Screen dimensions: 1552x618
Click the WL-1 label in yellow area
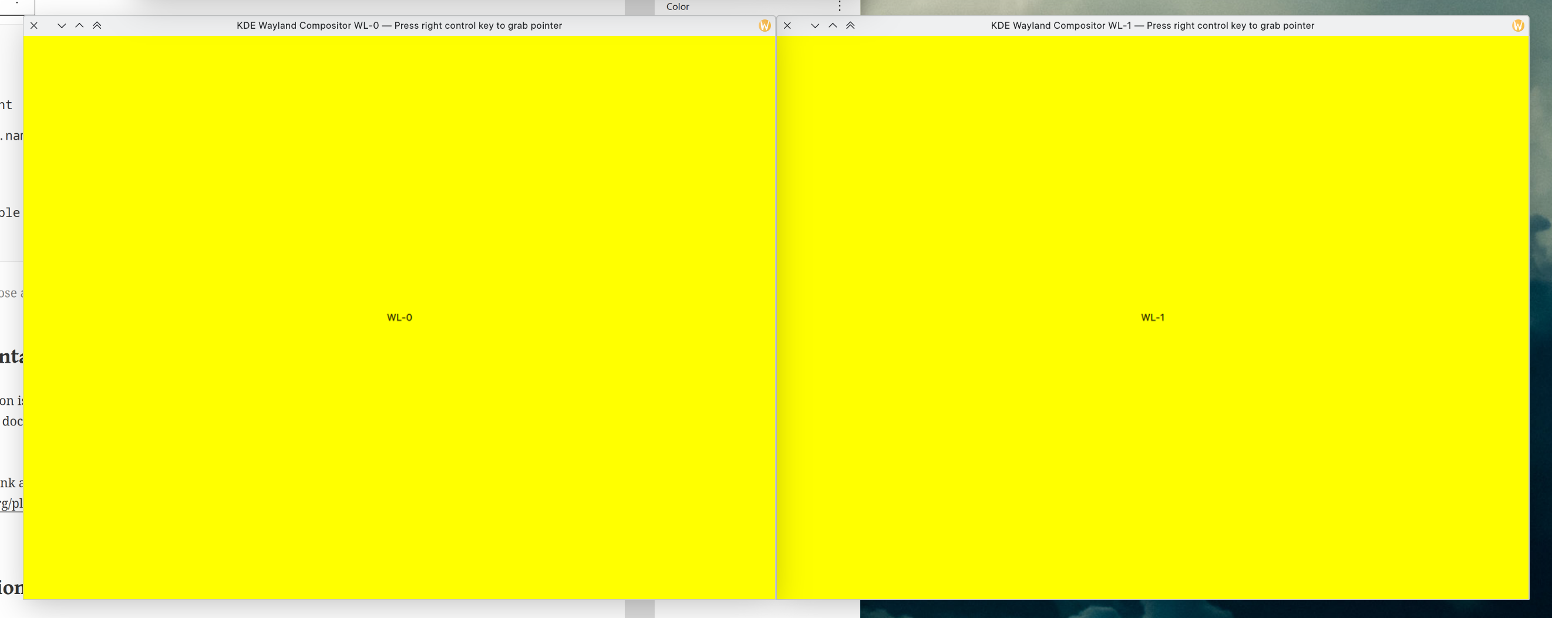click(1153, 318)
